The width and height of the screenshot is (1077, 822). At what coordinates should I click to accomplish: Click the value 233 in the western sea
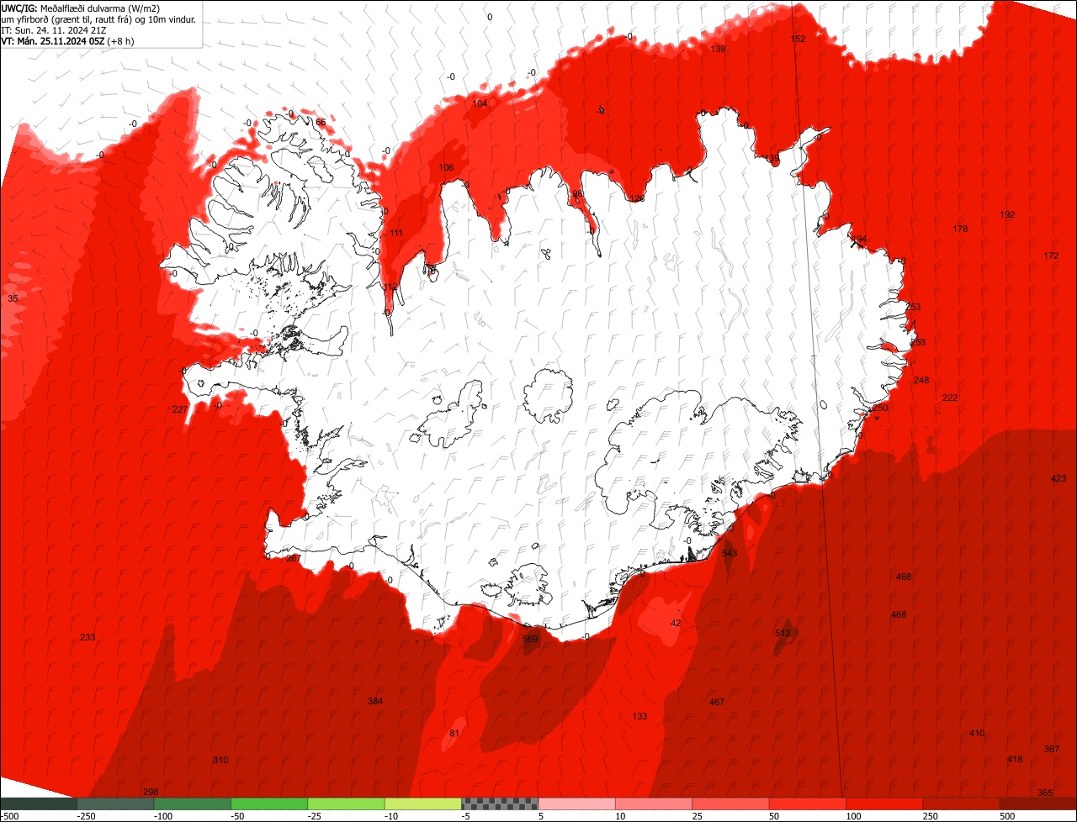[88, 637]
